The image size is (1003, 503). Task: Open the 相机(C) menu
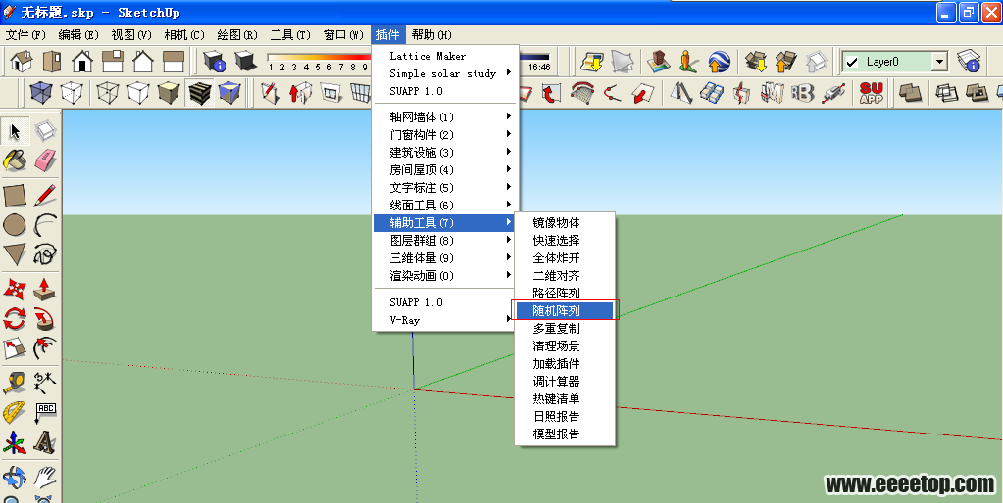pos(184,34)
